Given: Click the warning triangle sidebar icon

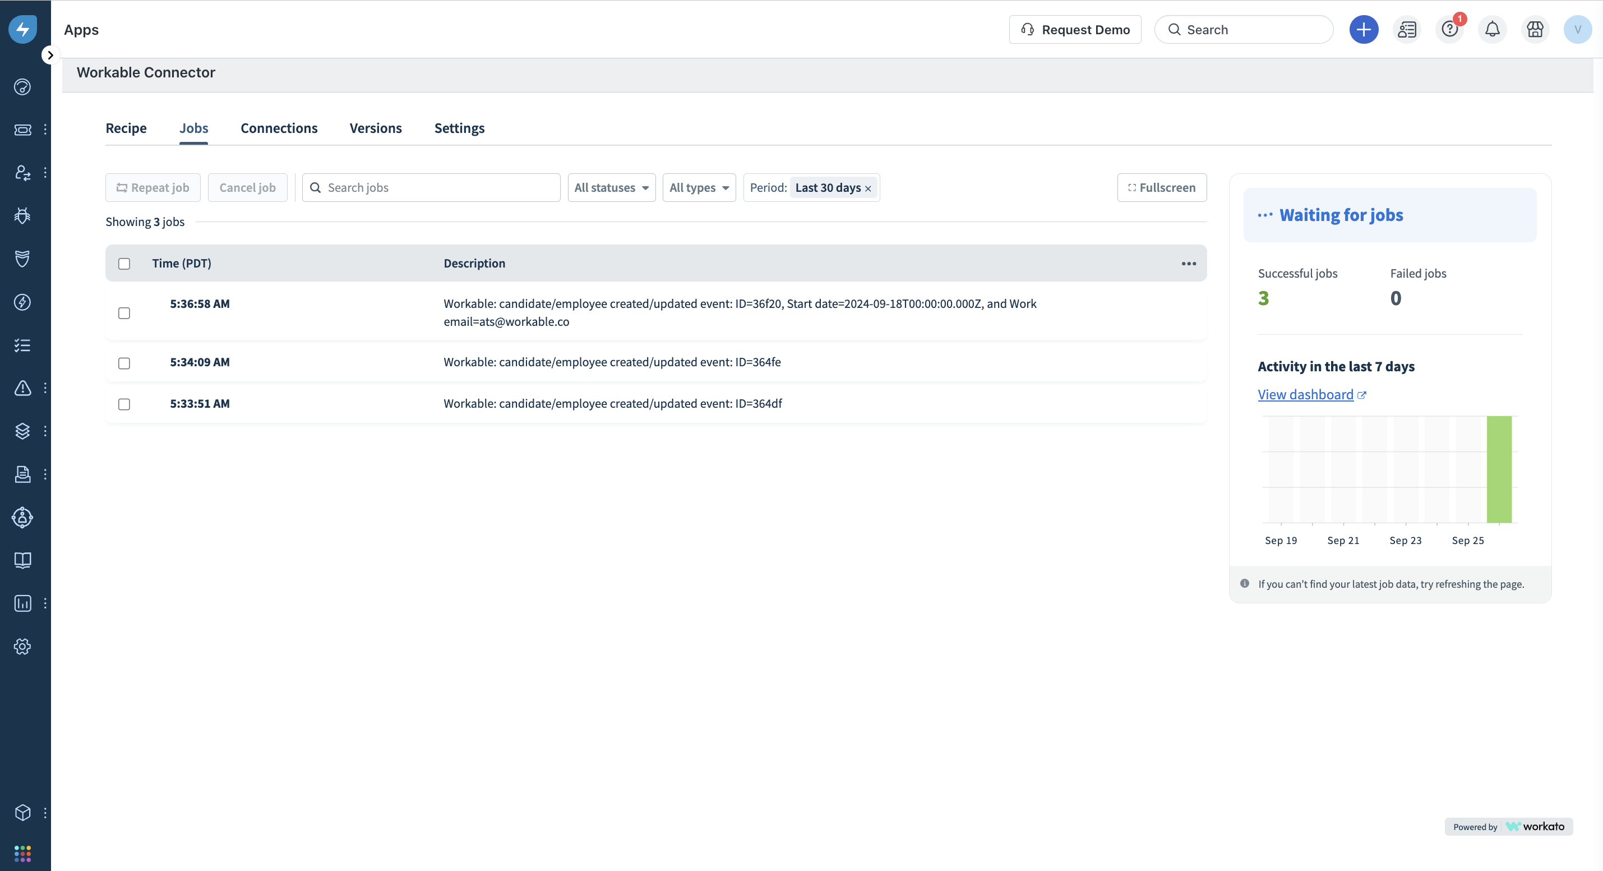Looking at the screenshot, I should click(x=22, y=388).
